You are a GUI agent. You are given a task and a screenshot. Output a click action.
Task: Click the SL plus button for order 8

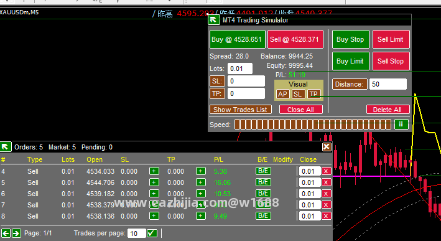[154, 216]
